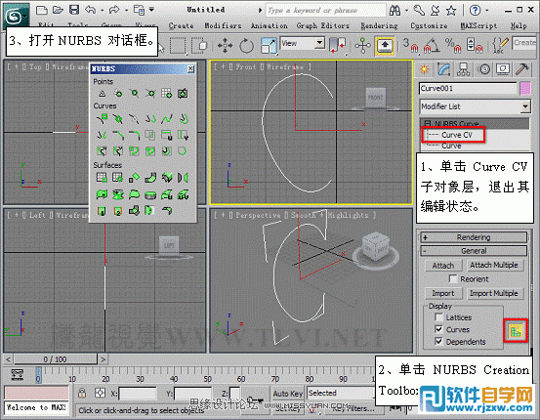Viewport: 540px width, 420px height.
Task: Open the MAXScript menu
Action: 478,25
